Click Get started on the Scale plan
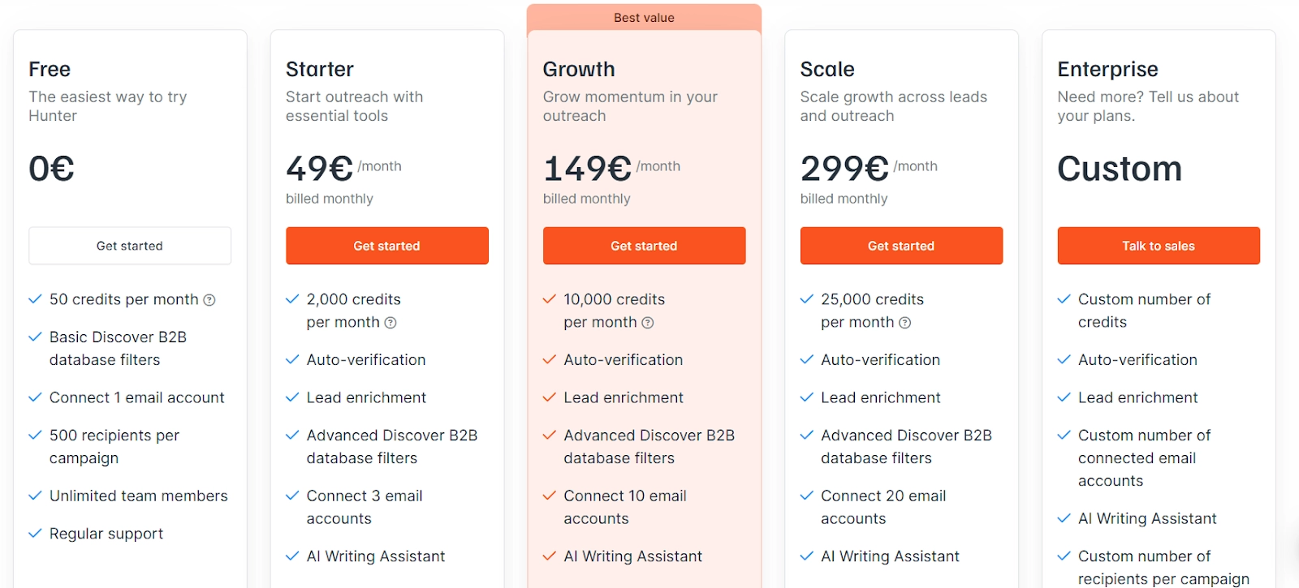This screenshot has height=588, width=1299. [902, 246]
